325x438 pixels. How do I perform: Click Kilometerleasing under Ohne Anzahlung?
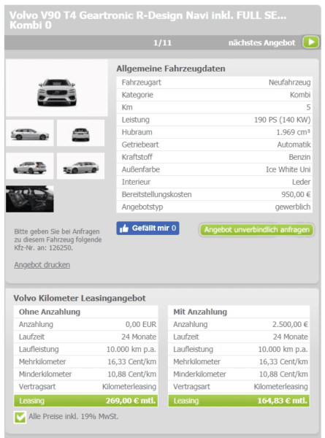pyautogui.click(x=129, y=387)
